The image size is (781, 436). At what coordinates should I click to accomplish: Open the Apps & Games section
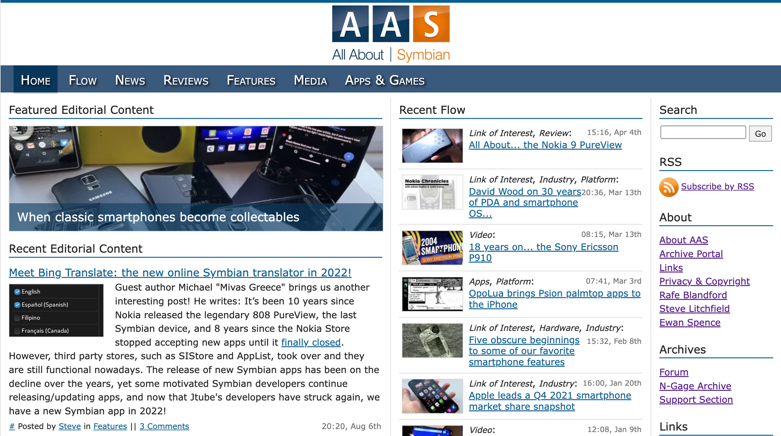(385, 80)
